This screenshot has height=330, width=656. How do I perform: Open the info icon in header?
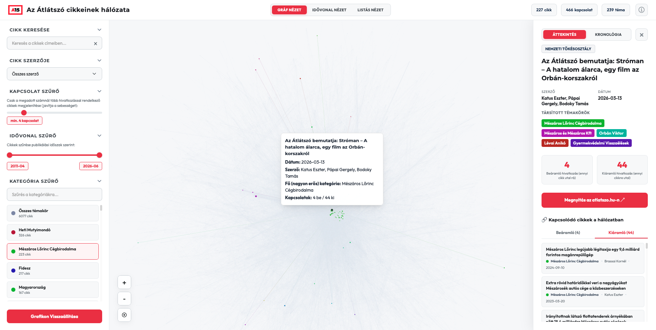click(x=641, y=10)
